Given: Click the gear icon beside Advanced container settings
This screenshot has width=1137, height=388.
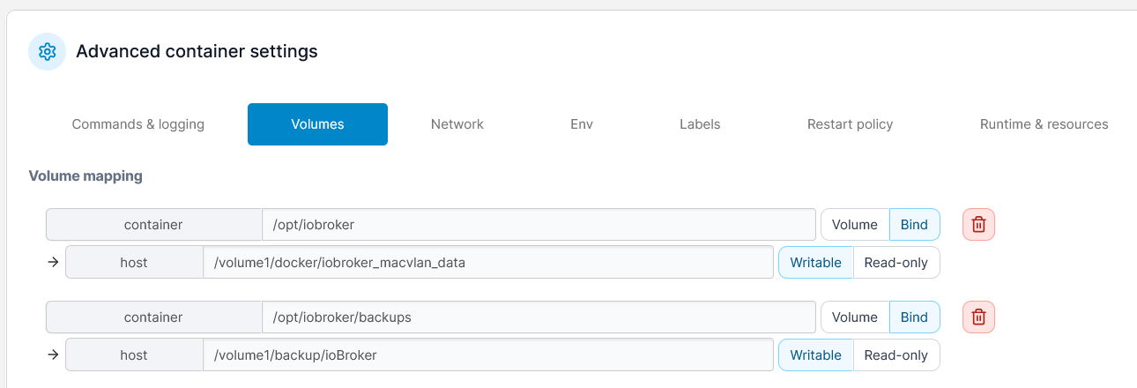Looking at the screenshot, I should point(48,52).
